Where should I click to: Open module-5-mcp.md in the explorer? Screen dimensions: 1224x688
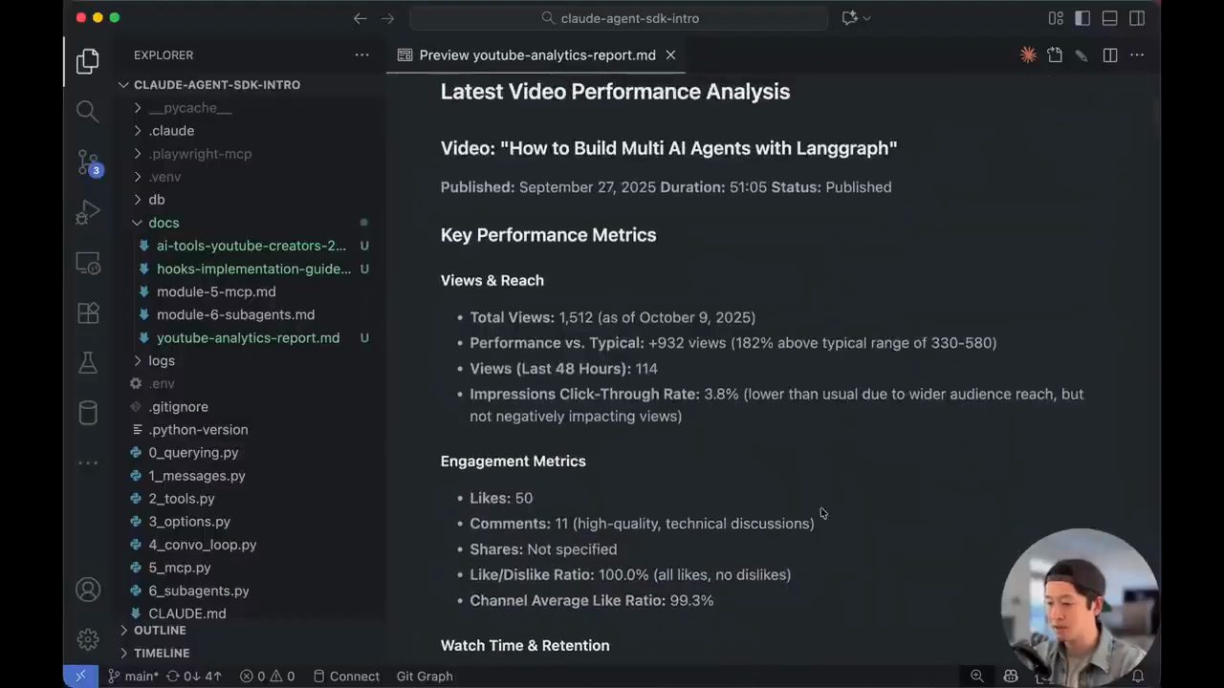point(216,291)
